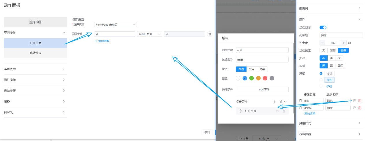366x141 pixels.
Task: Click the 添加事件 button
Action: click(262, 89)
